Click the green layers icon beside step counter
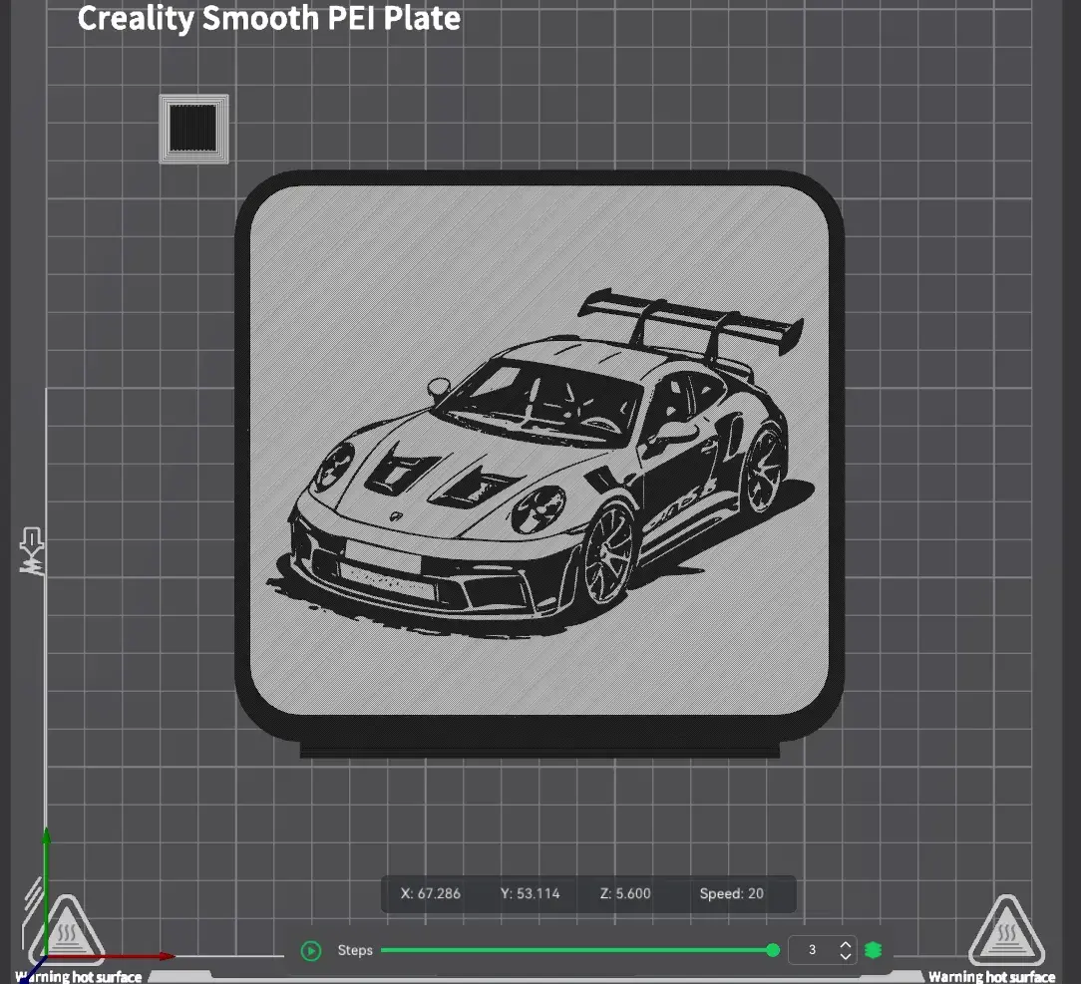Image resolution: width=1081 pixels, height=984 pixels. pyautogui.click(x=873, y=950)
